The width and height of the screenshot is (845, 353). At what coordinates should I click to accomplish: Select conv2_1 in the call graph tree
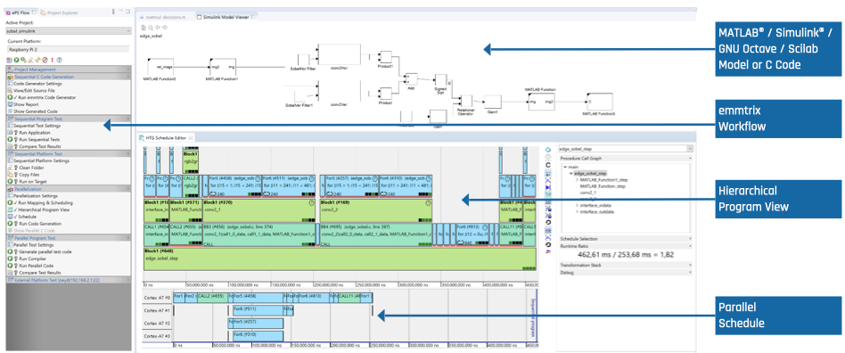(x=588, y=193)
